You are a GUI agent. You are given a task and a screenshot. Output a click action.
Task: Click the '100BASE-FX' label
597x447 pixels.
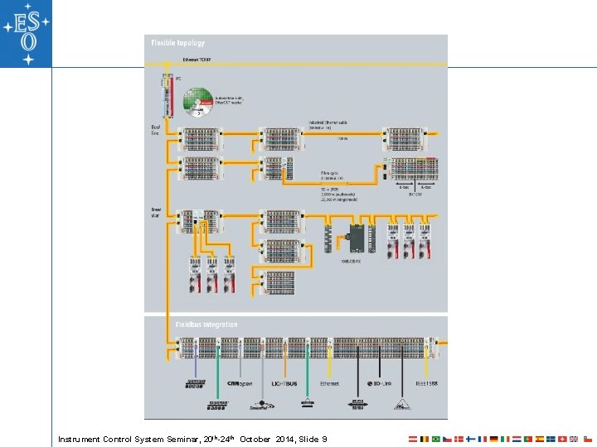[x=351, y=262]
